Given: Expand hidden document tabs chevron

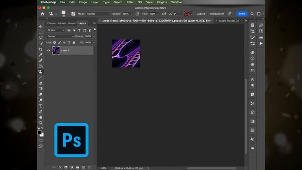Looking at the screenshot, I should pyautogui.click(x=245, y=20).
